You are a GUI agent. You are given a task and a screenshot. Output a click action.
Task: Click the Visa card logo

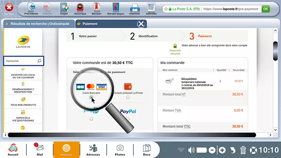pyautogui.click(x=102, y=87)
